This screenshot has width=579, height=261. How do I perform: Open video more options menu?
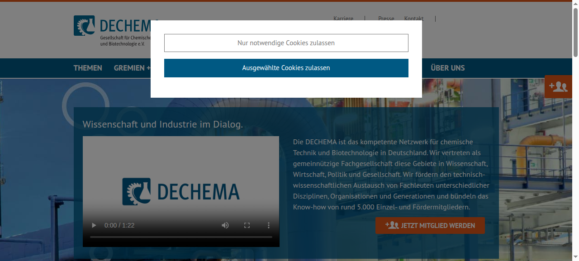pyautogui.click(x=268, y=225)
